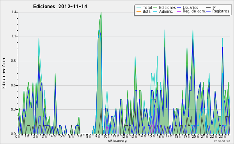Click the '4 h' x-axis label
Viewport: 234px width, 144px height.
(53, 136)
